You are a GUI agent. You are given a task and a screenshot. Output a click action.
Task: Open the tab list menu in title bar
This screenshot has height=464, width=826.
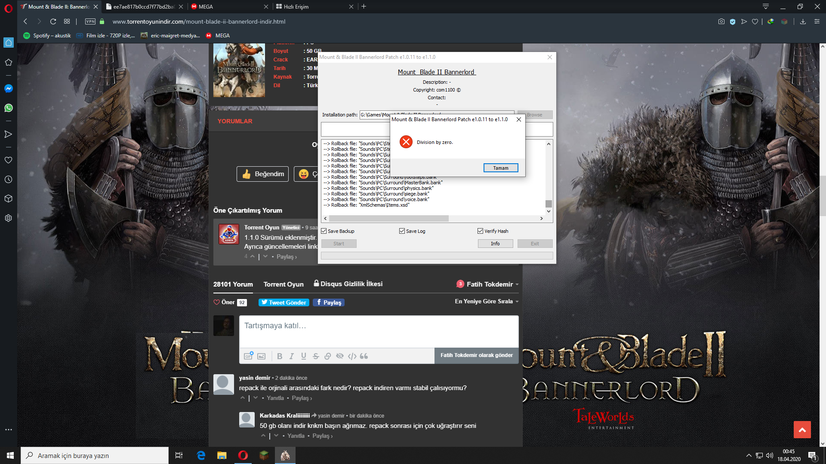(x=766, y=6)
